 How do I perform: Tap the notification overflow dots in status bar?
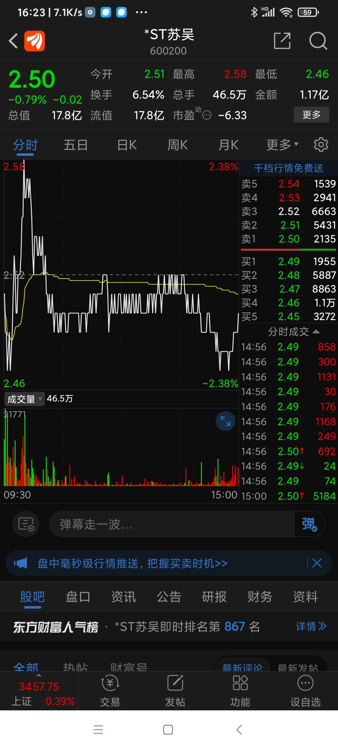point(141,13)
